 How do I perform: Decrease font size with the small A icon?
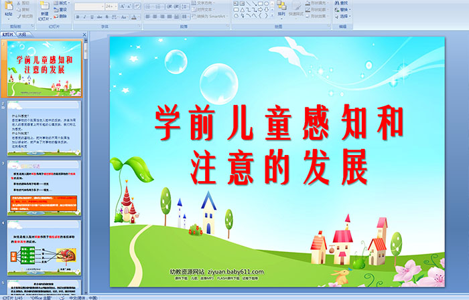pyautogui.click(x=129, y=6)
